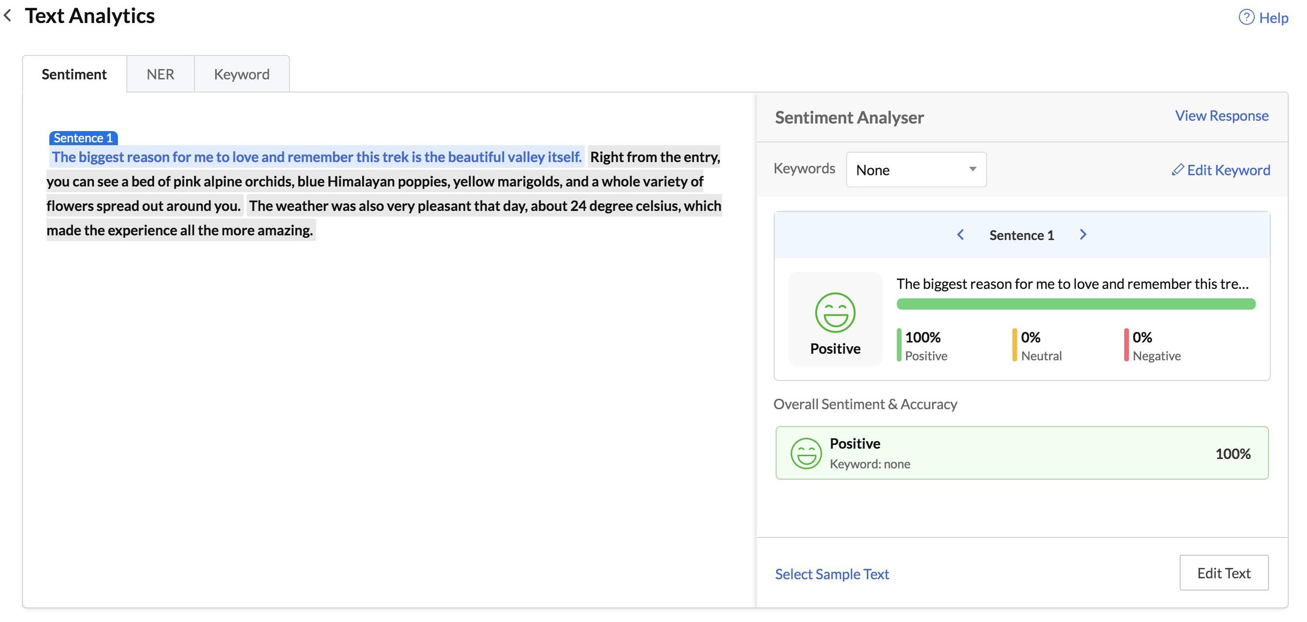Click the Positive smiley icon in sentence card
The height and width of the screenshot is (622, 1307).
point(835,312)
